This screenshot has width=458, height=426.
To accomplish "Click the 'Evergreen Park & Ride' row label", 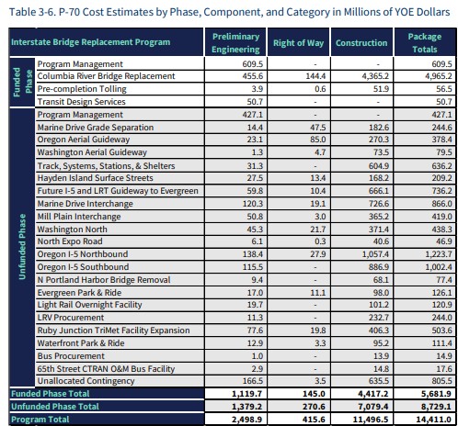I will (x=79, y=293).
